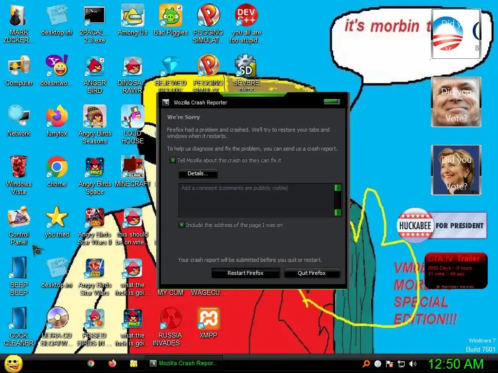Open the DINOSA RAWR icon
This screenshot has width=498, height=373.
[132, 74]
